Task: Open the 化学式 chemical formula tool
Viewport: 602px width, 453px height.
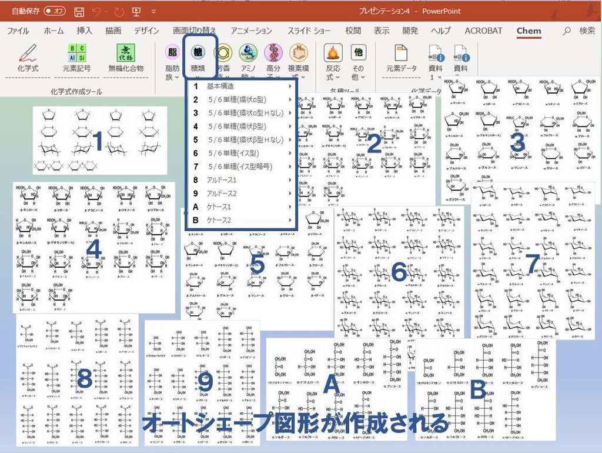Action: 28,58
